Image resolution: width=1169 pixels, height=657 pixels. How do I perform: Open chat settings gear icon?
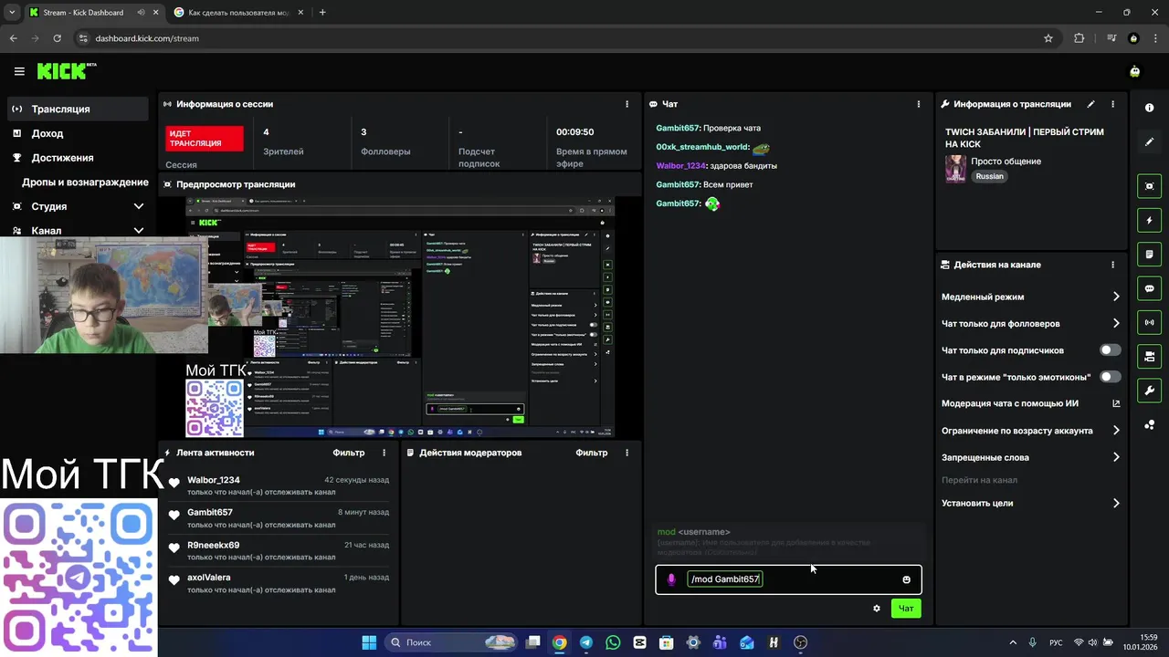point(877,609)
